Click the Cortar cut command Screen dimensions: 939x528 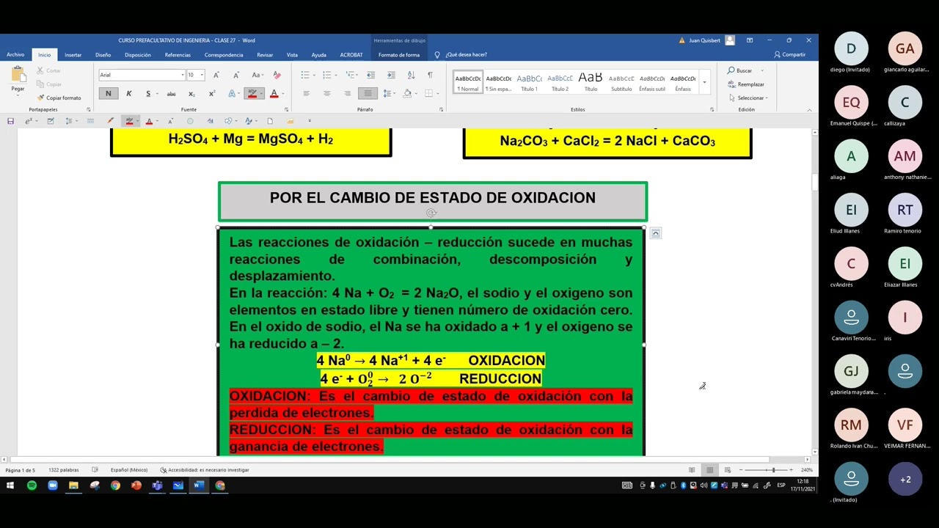coord(49,70)
